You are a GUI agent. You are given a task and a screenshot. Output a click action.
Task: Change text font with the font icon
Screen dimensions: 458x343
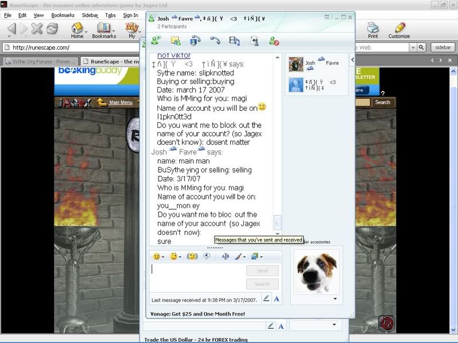pyautogui.click(x=225, y=256)
